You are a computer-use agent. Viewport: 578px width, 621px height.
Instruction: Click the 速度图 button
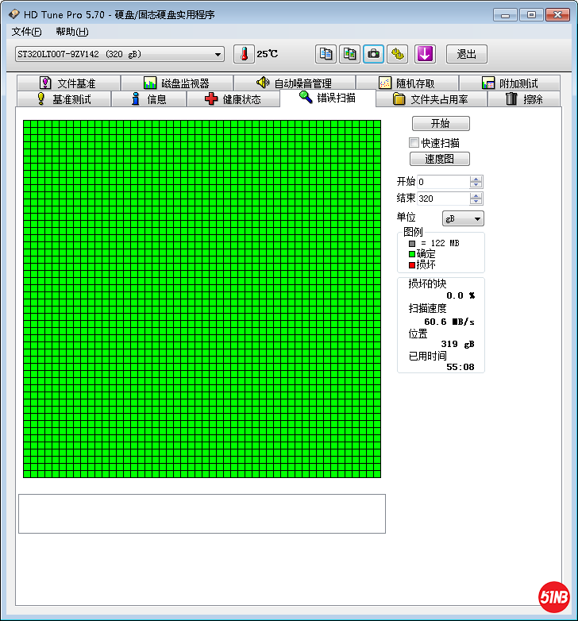pos(440,159)
